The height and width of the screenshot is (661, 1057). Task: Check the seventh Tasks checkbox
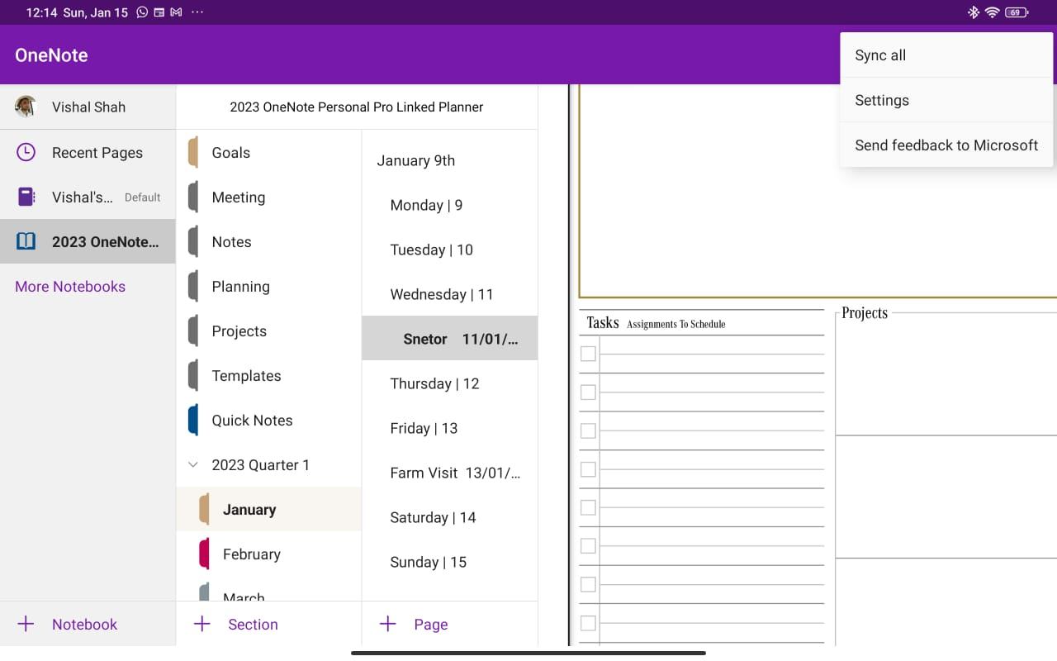pos(588,584)
